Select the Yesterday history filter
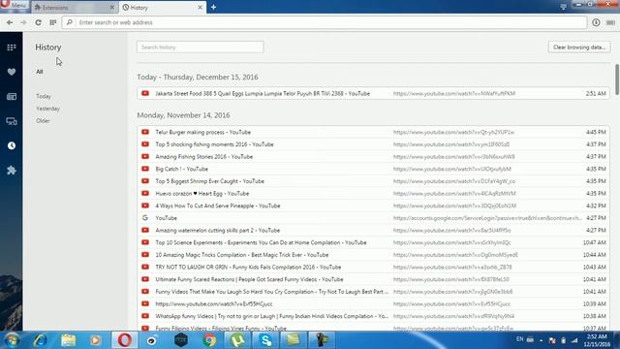Screen dimensions: 620x349 [47, 109]
